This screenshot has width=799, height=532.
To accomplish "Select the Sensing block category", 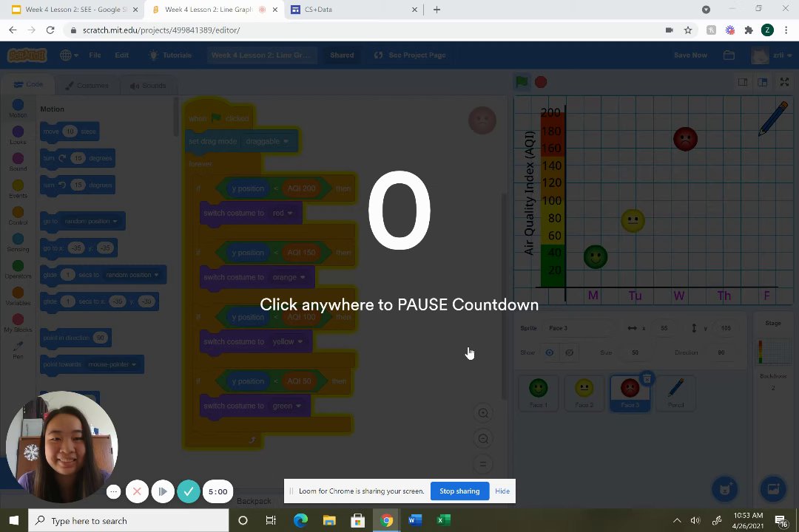I will [x=18, y=242].
